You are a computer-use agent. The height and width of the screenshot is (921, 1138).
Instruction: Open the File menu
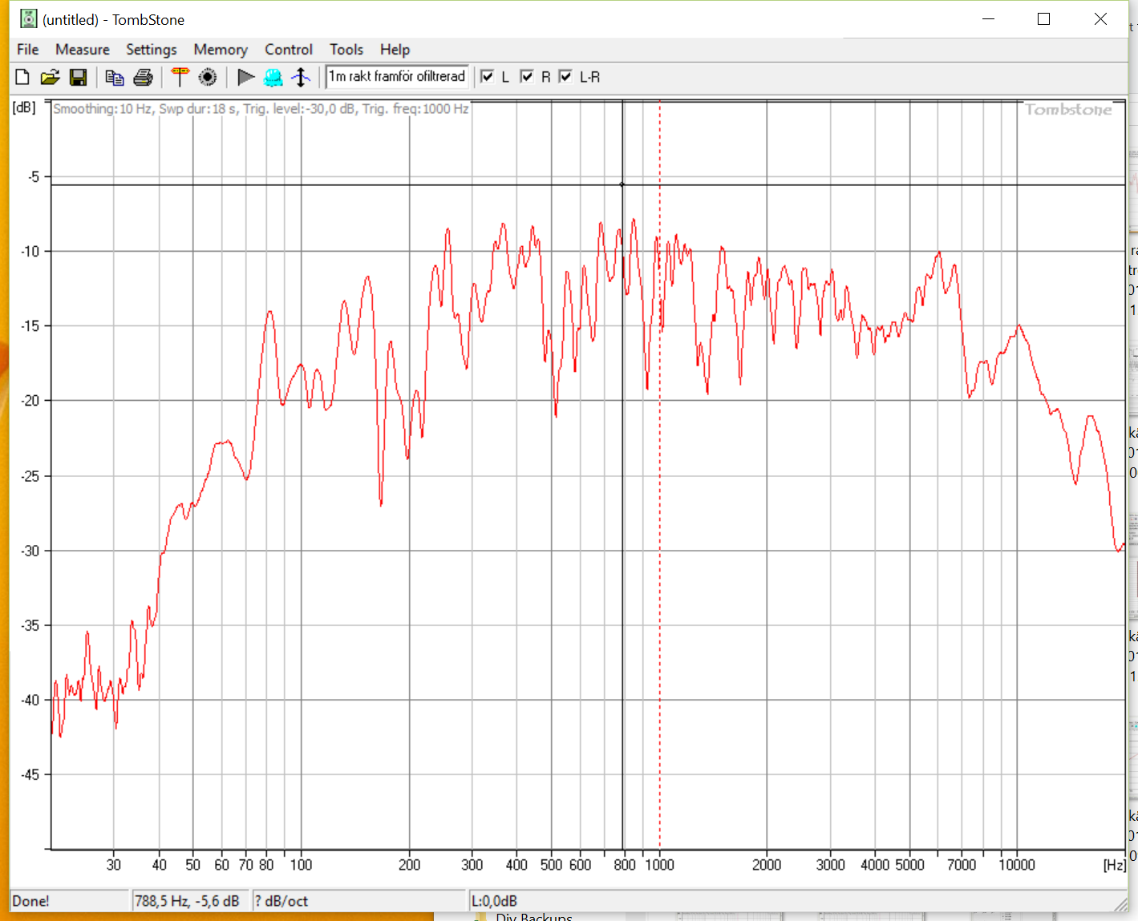click(x=28, y=50)
